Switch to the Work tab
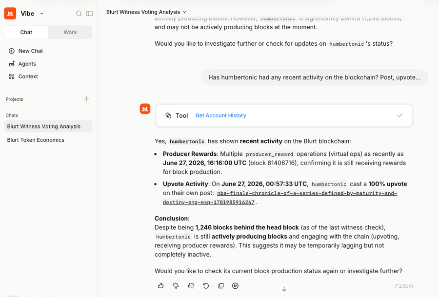439x297 pixels. point(70,32)
